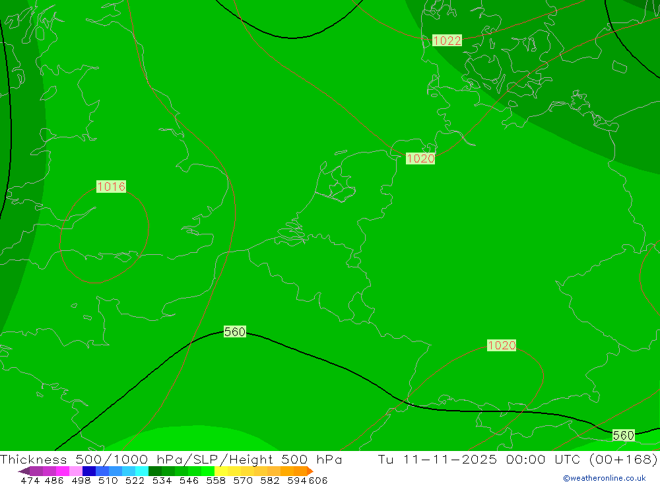Click the 560 height label over France
The height and width of the screenshot is (484, 660).
coord(234,332)
